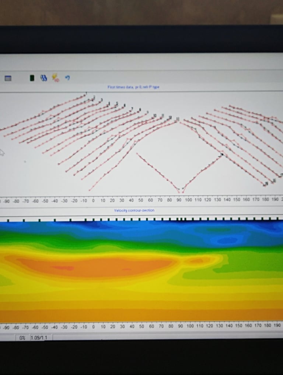
Task: Click the 'First times data' plot title
Action: point(133,87)
